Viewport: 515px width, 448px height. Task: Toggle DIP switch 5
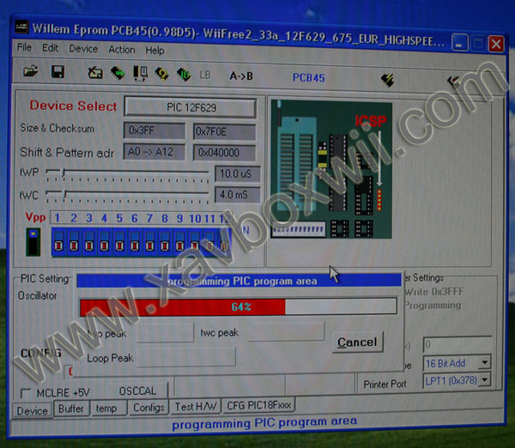coord(119,242)
